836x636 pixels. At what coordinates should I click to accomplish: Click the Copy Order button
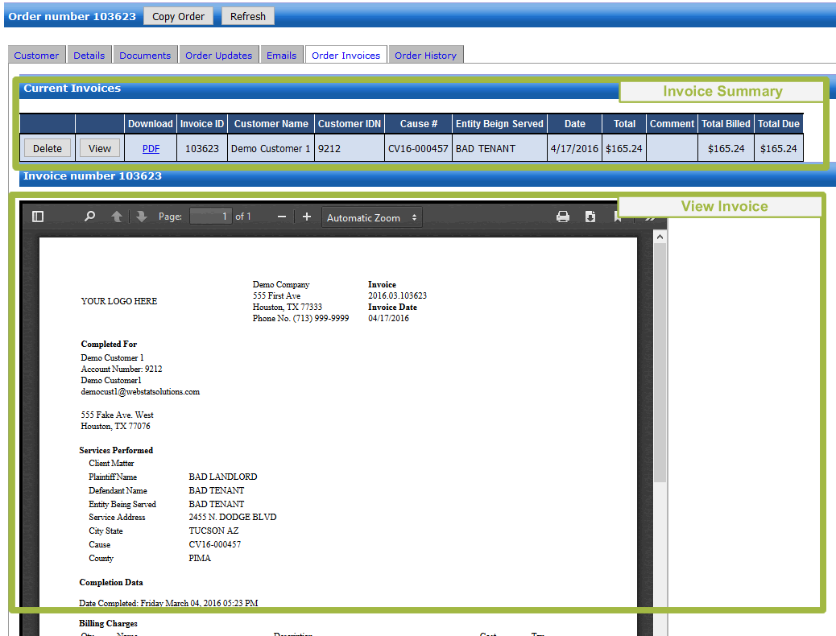(178, 17)
